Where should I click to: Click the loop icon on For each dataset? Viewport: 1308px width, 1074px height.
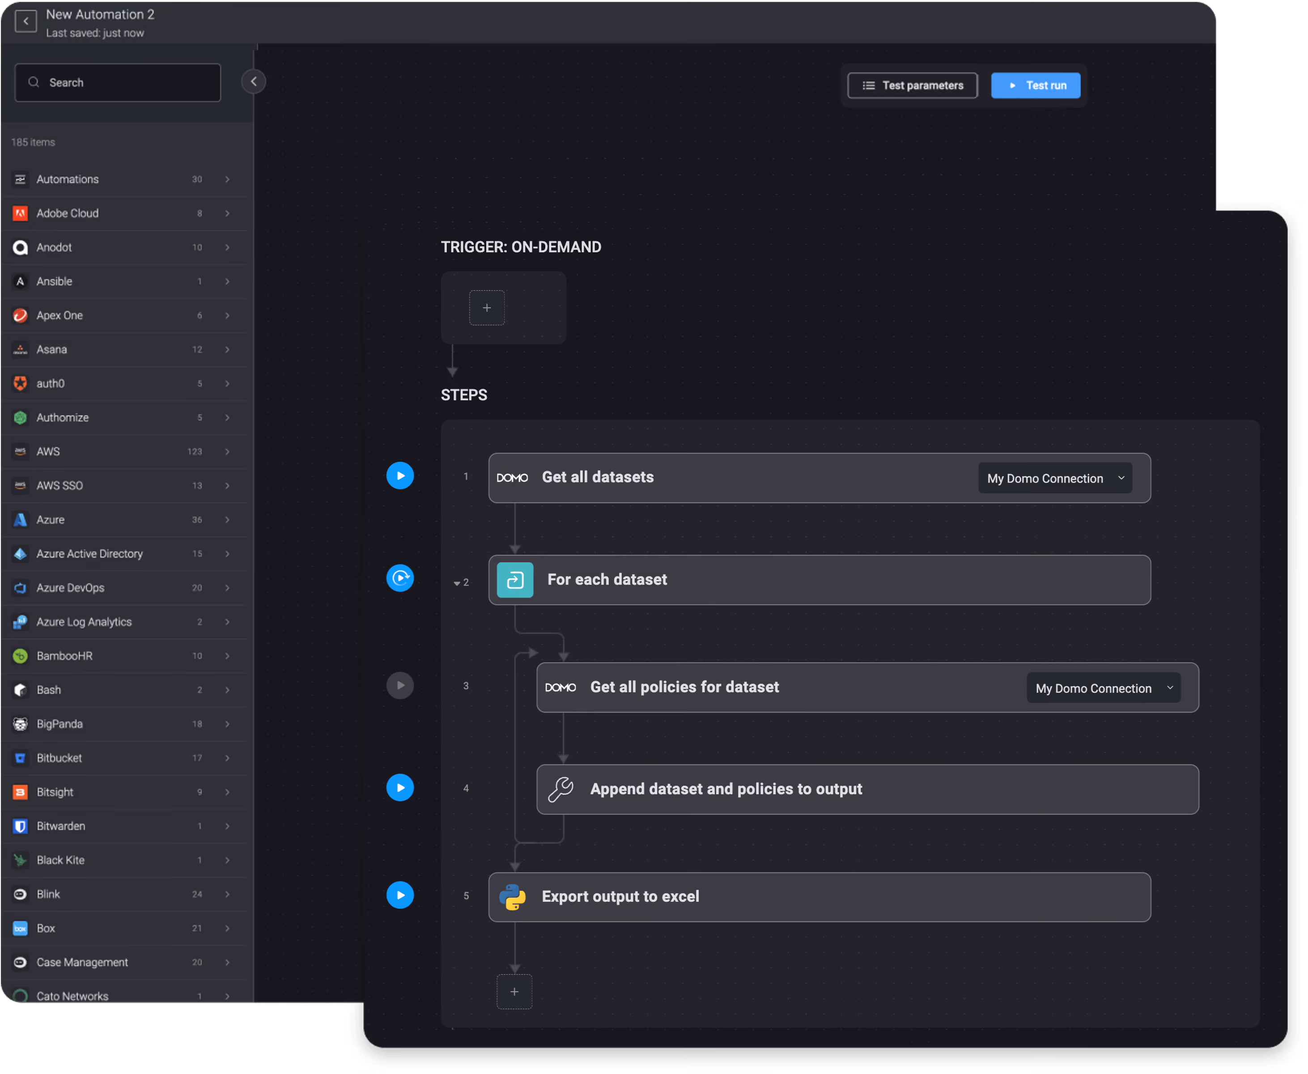(x=515, y=580)
